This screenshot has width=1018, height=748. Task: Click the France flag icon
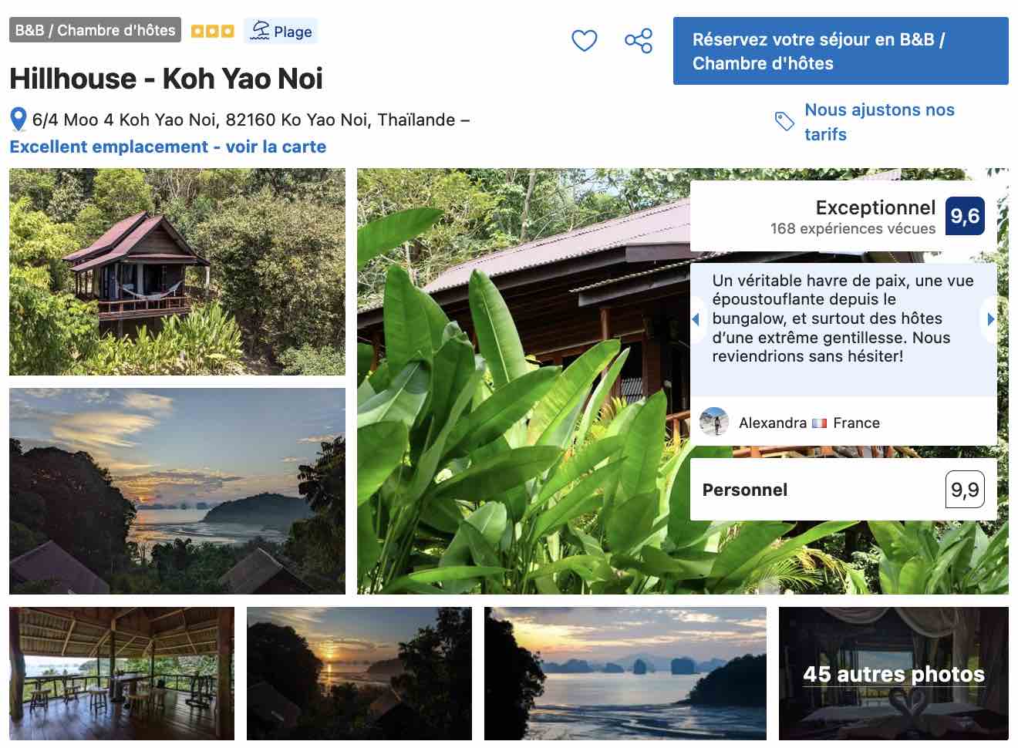(x=819, y=423)
